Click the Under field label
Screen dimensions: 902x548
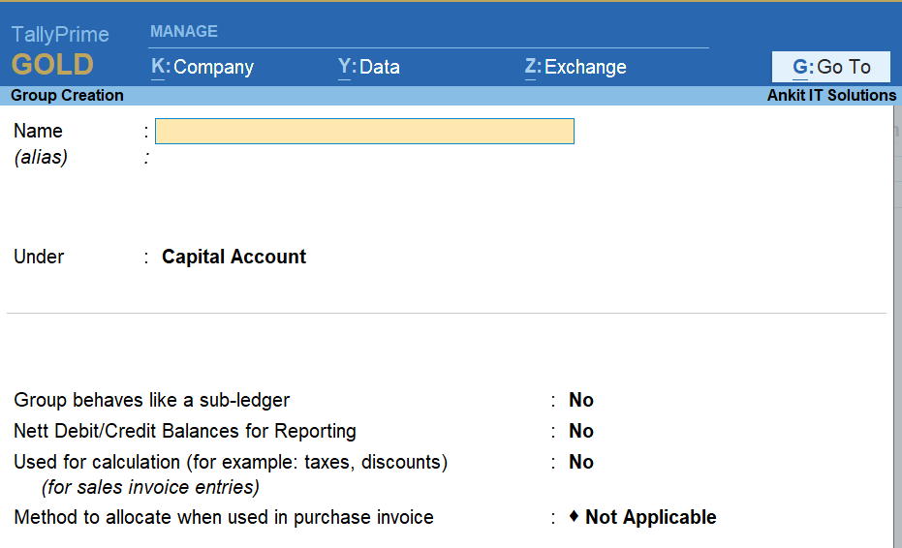(39, 257)
